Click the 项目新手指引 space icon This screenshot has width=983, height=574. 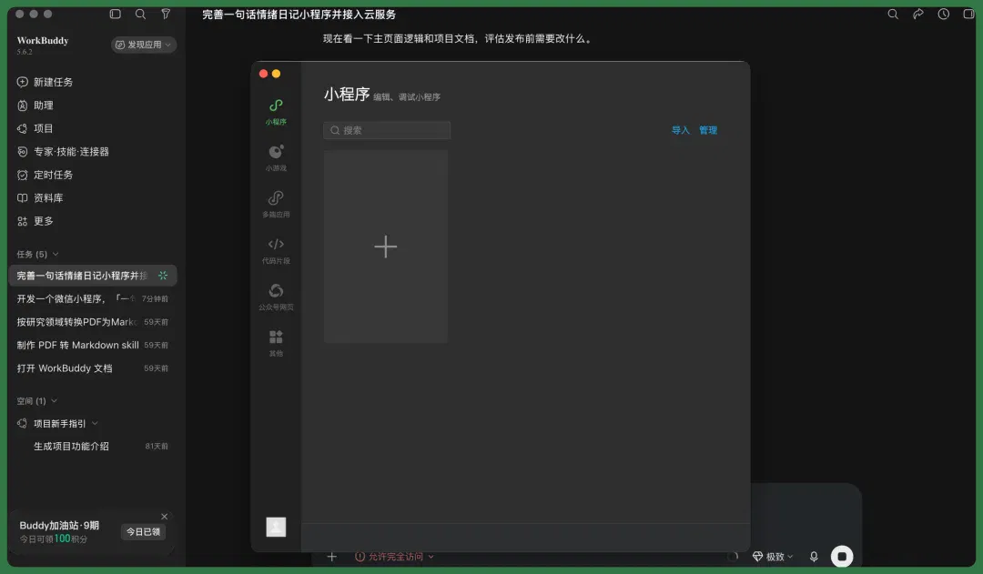(x=23, y=424)
